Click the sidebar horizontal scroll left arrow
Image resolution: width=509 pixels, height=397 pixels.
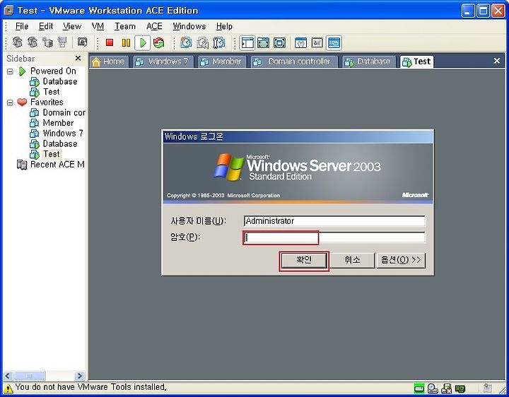tap(8, 376)
